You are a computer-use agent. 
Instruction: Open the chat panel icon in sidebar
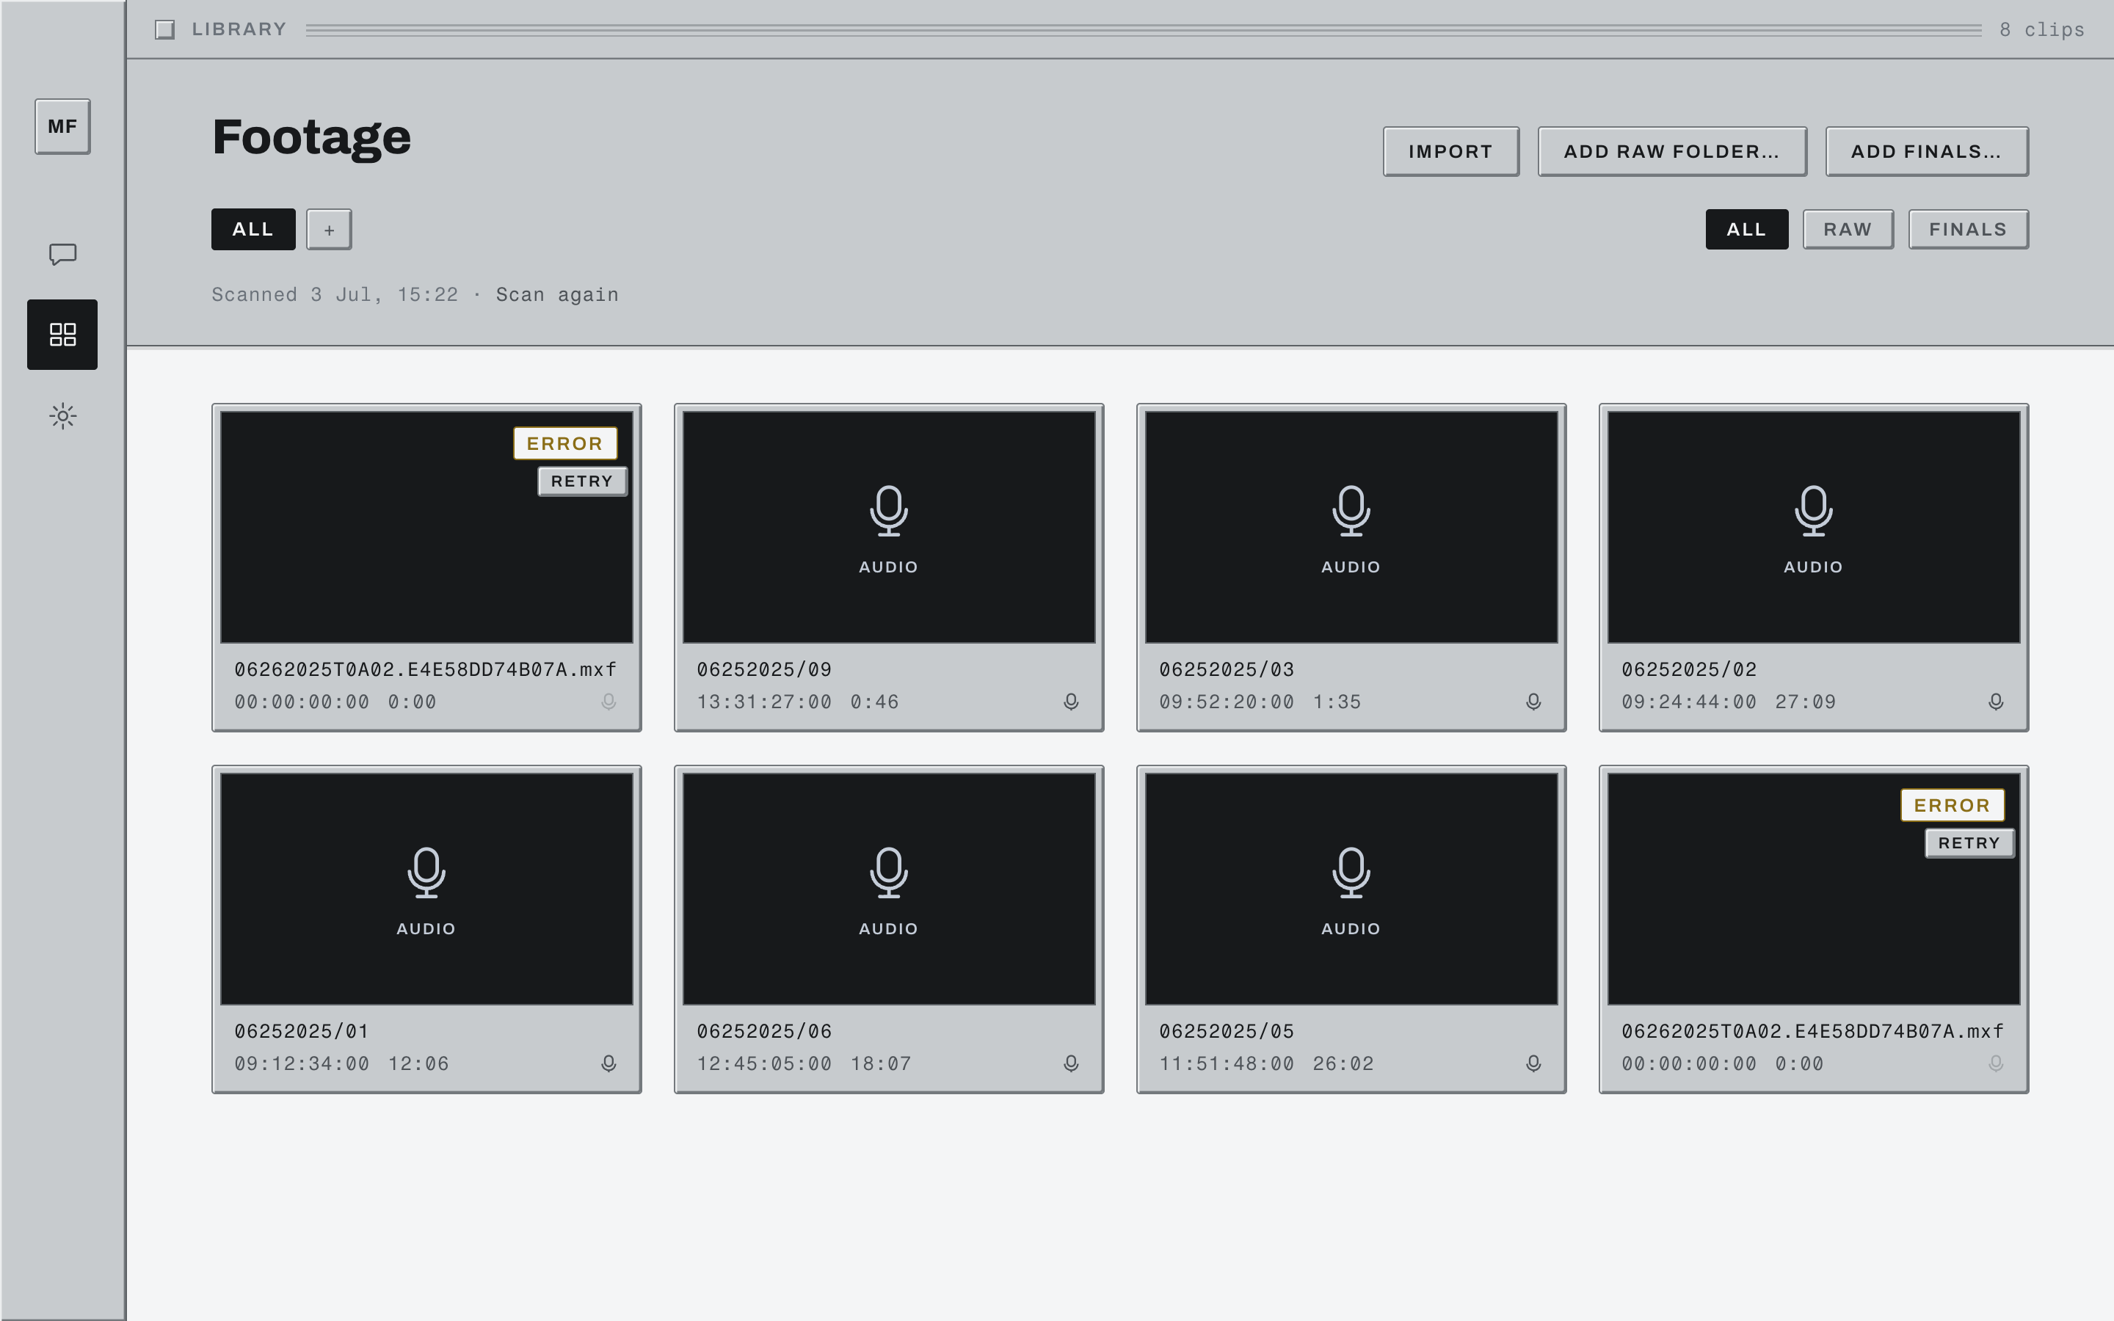[62, 254]
